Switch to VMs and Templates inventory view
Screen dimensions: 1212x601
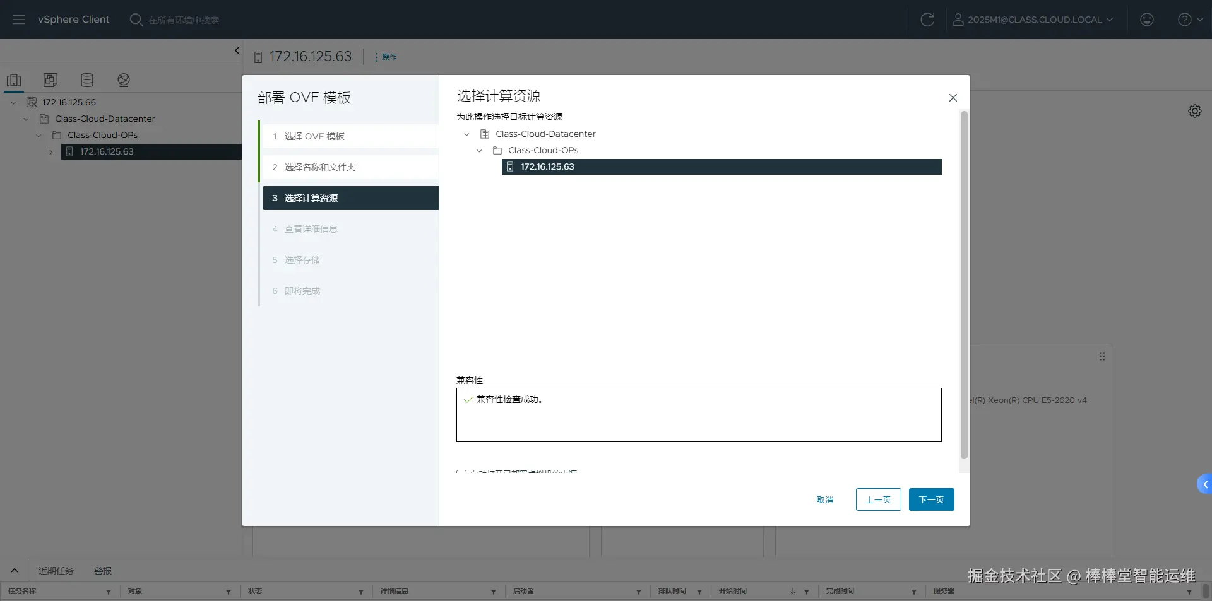click(x=50, y=80)
